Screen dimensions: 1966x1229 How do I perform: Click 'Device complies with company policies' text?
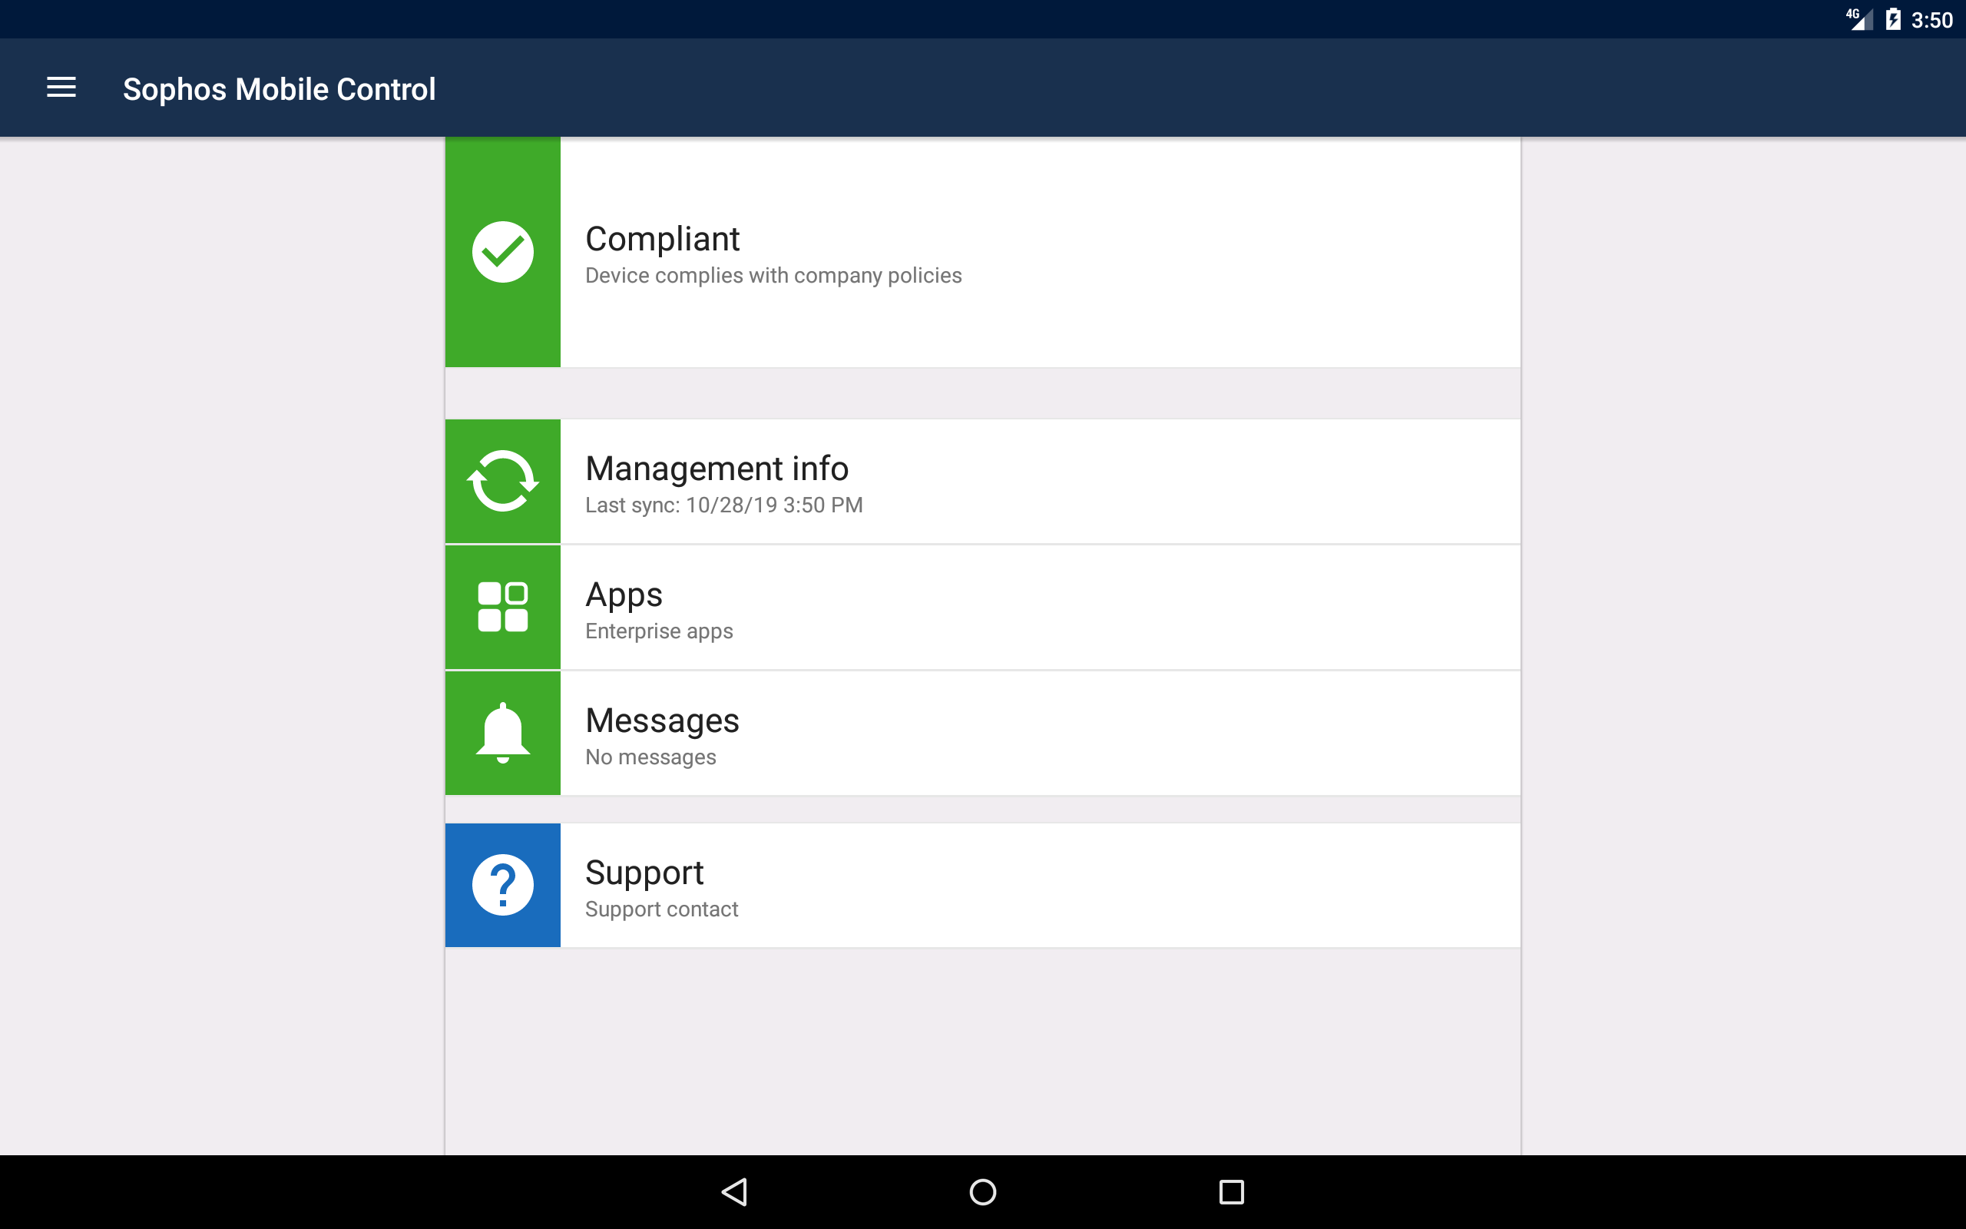pos(773,276)
